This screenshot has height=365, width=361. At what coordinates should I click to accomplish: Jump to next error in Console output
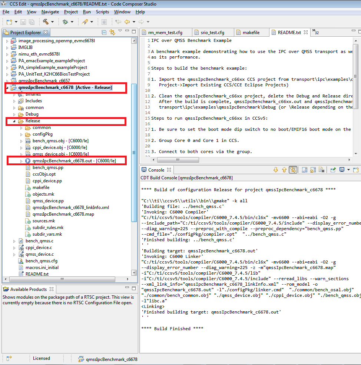click(276, 170)
